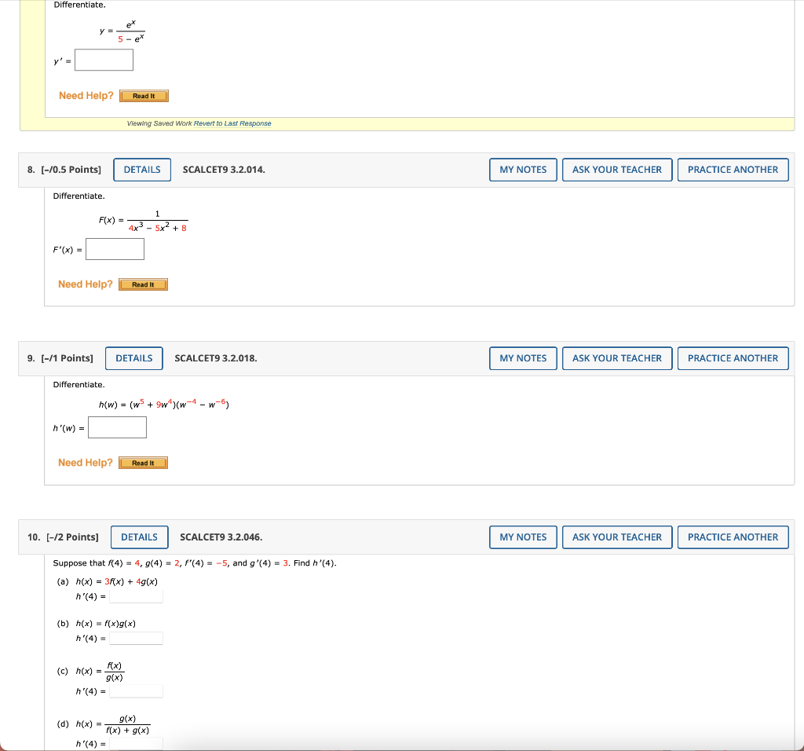
Task: Click MY NOTES for question 8
Action: click(523, 169)
